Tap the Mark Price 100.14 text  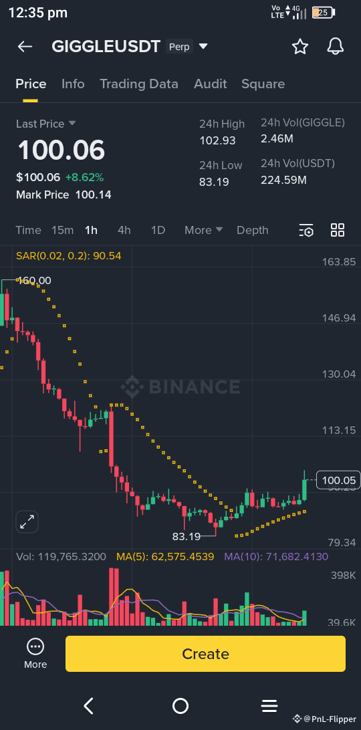[x=64, y=195]
